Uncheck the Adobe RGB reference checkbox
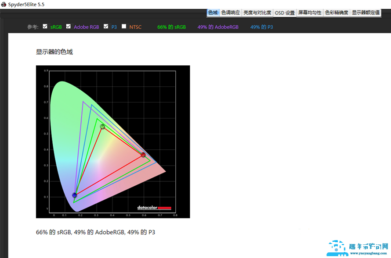Viewport: 391px width, 258px height. pos(69,26)
